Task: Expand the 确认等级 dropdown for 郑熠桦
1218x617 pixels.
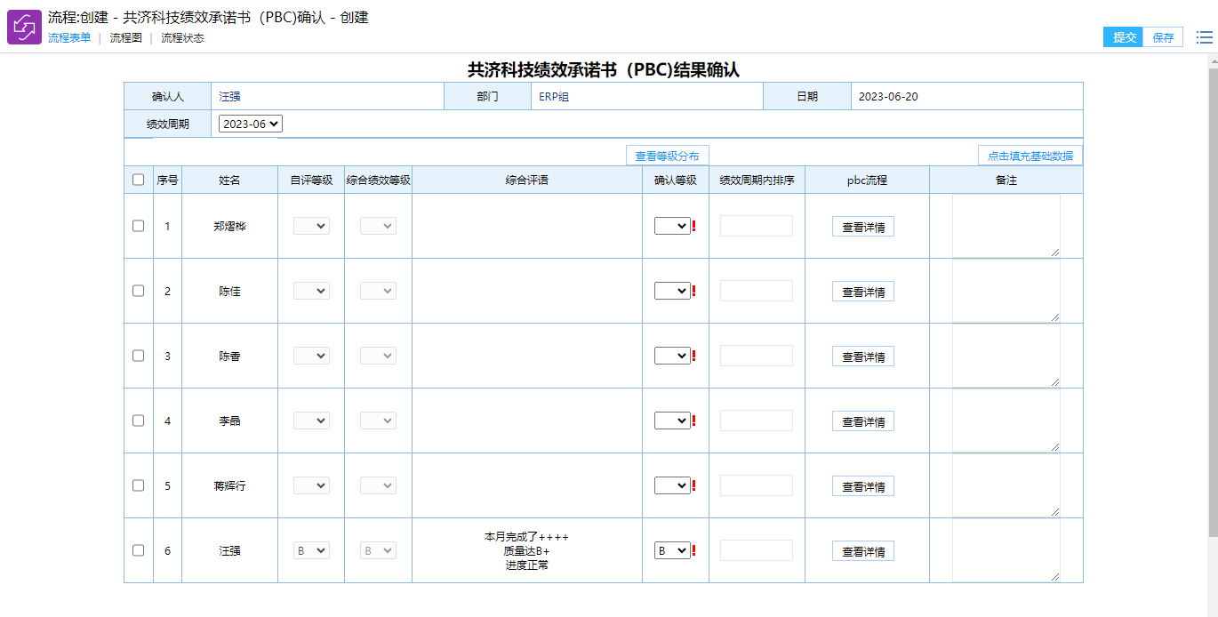Action: pos(671,226)
